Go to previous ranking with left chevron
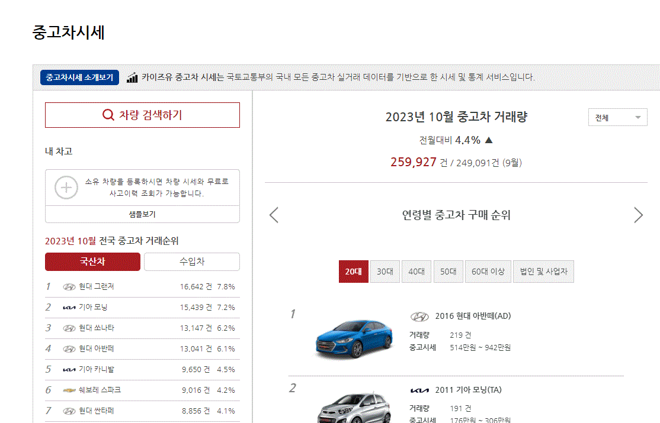The width and height of the screenshot is (660, 423). click(x=274, y=215)
